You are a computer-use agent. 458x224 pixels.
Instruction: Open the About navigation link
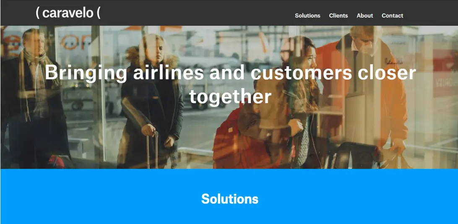(364, 16)
